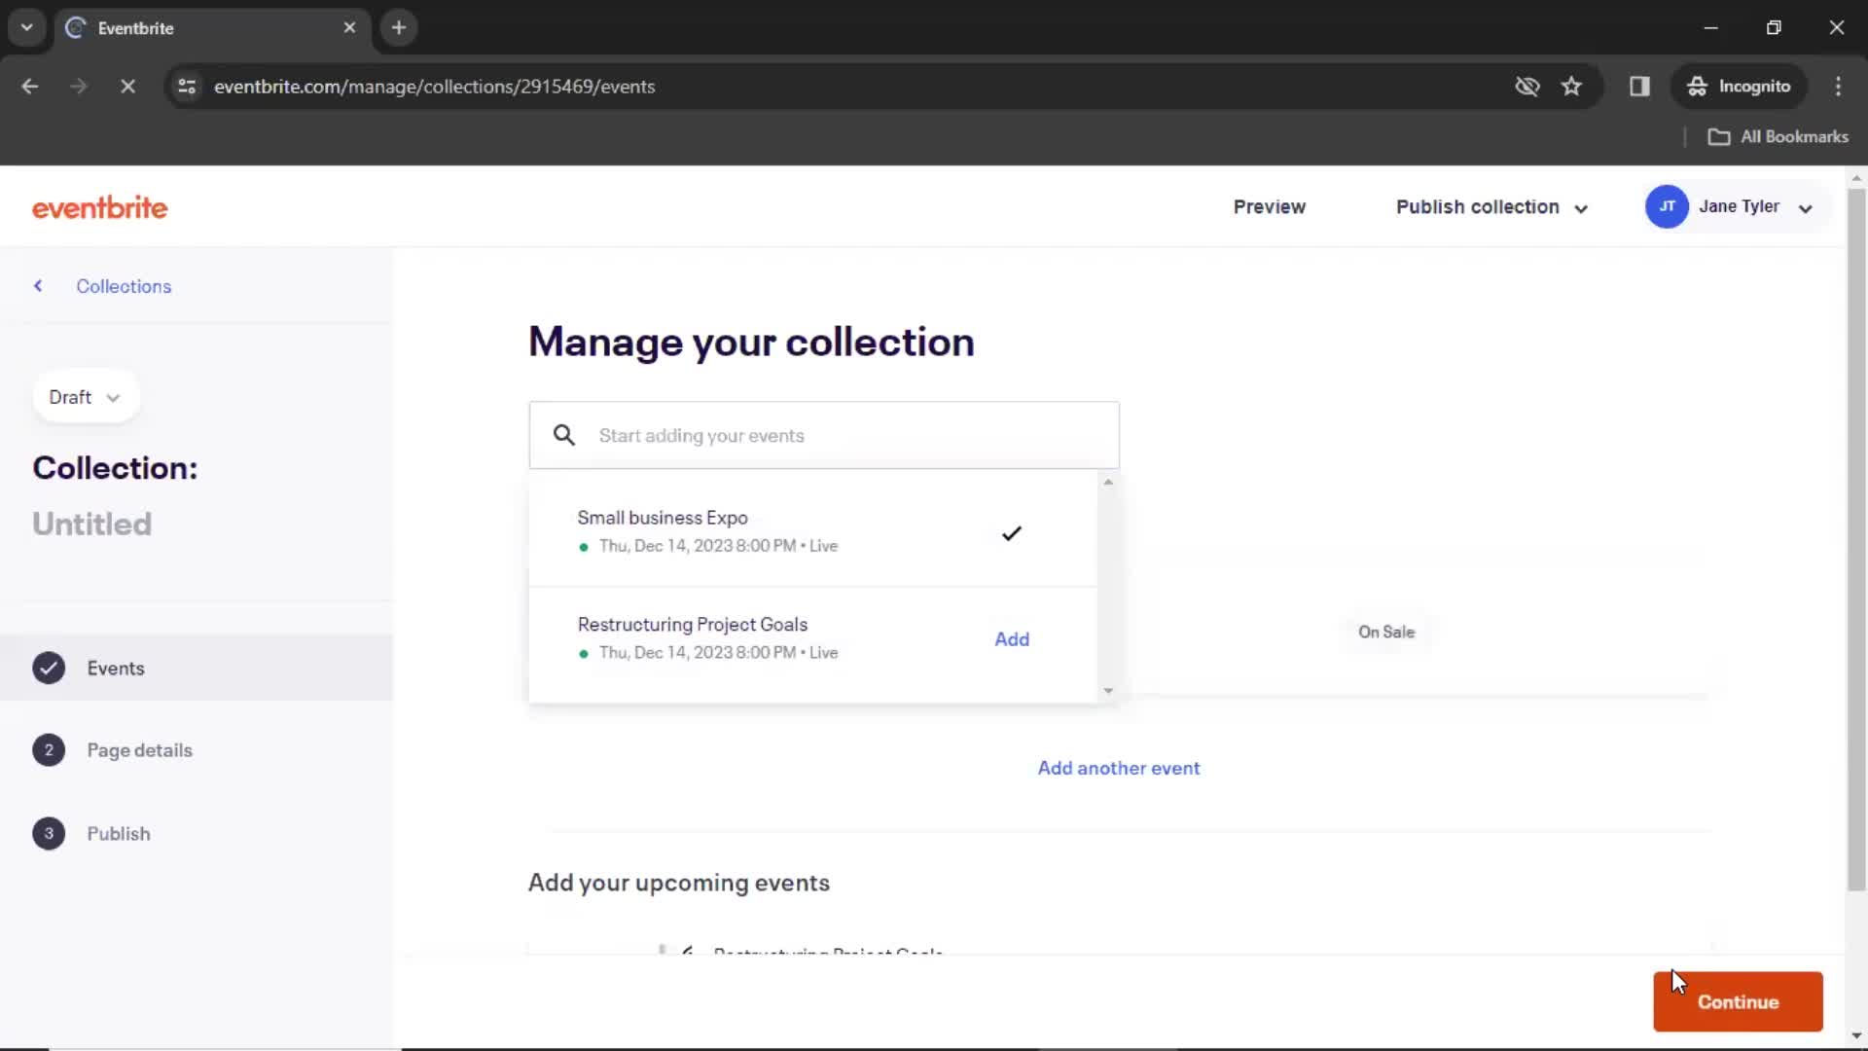
Task: Expand the Draft status dropdown
Action: coord(86,397)
